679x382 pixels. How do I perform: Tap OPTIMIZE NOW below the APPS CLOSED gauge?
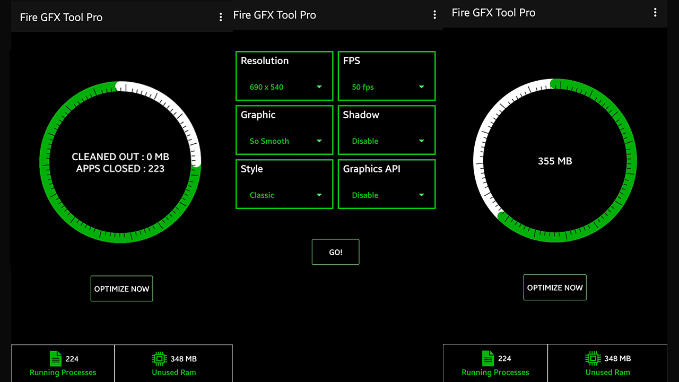tap(121, 289)
